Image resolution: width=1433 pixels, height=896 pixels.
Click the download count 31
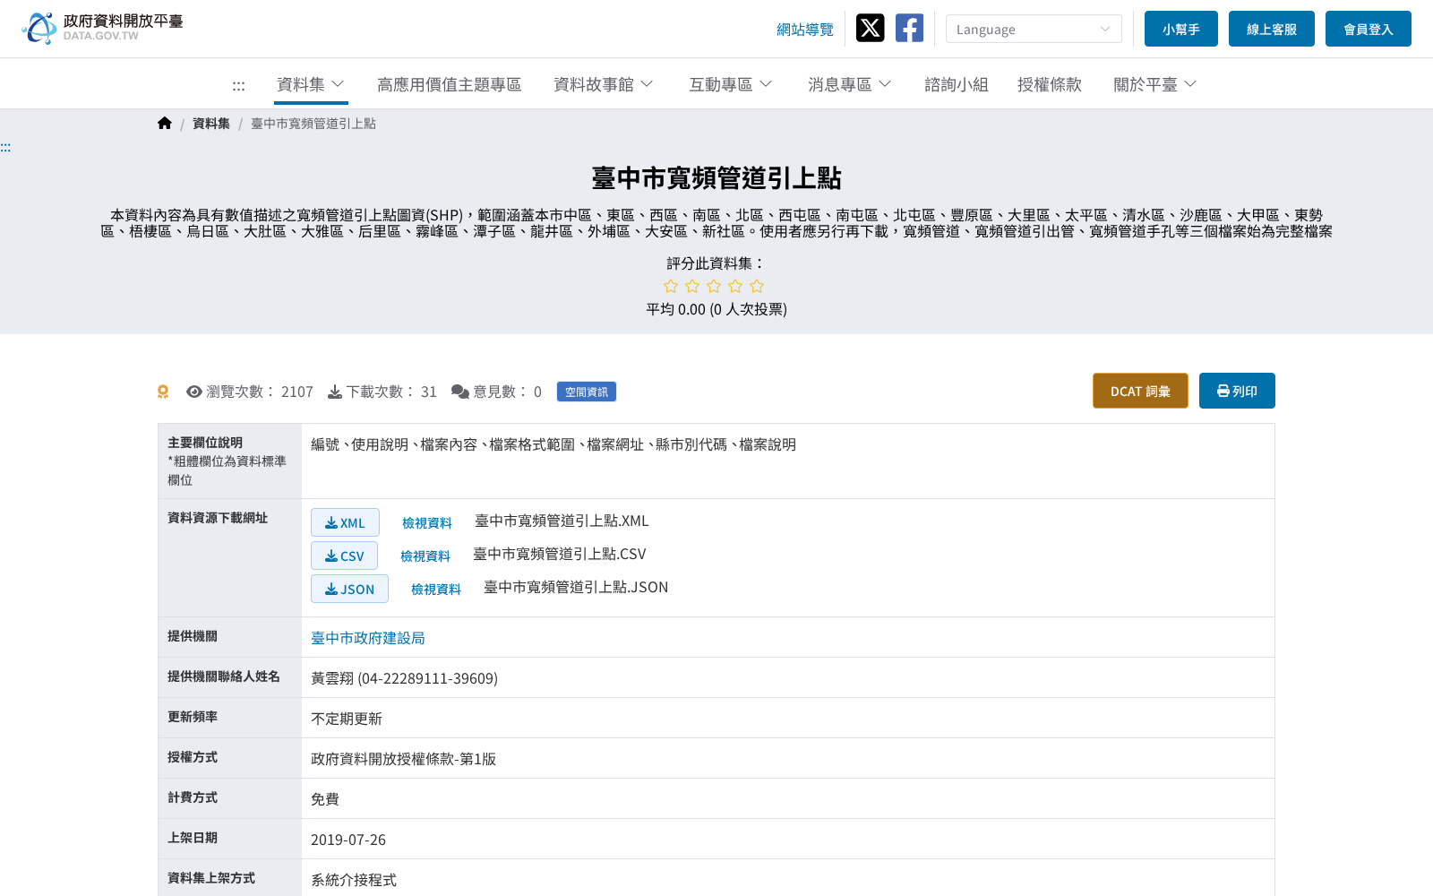(429, 392)
